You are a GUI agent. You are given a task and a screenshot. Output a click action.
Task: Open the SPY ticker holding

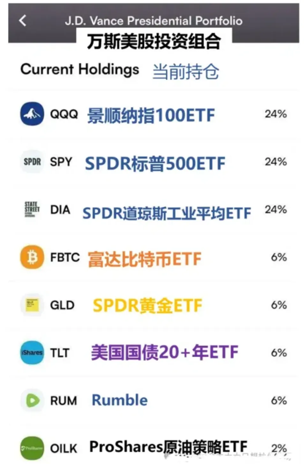61,162
